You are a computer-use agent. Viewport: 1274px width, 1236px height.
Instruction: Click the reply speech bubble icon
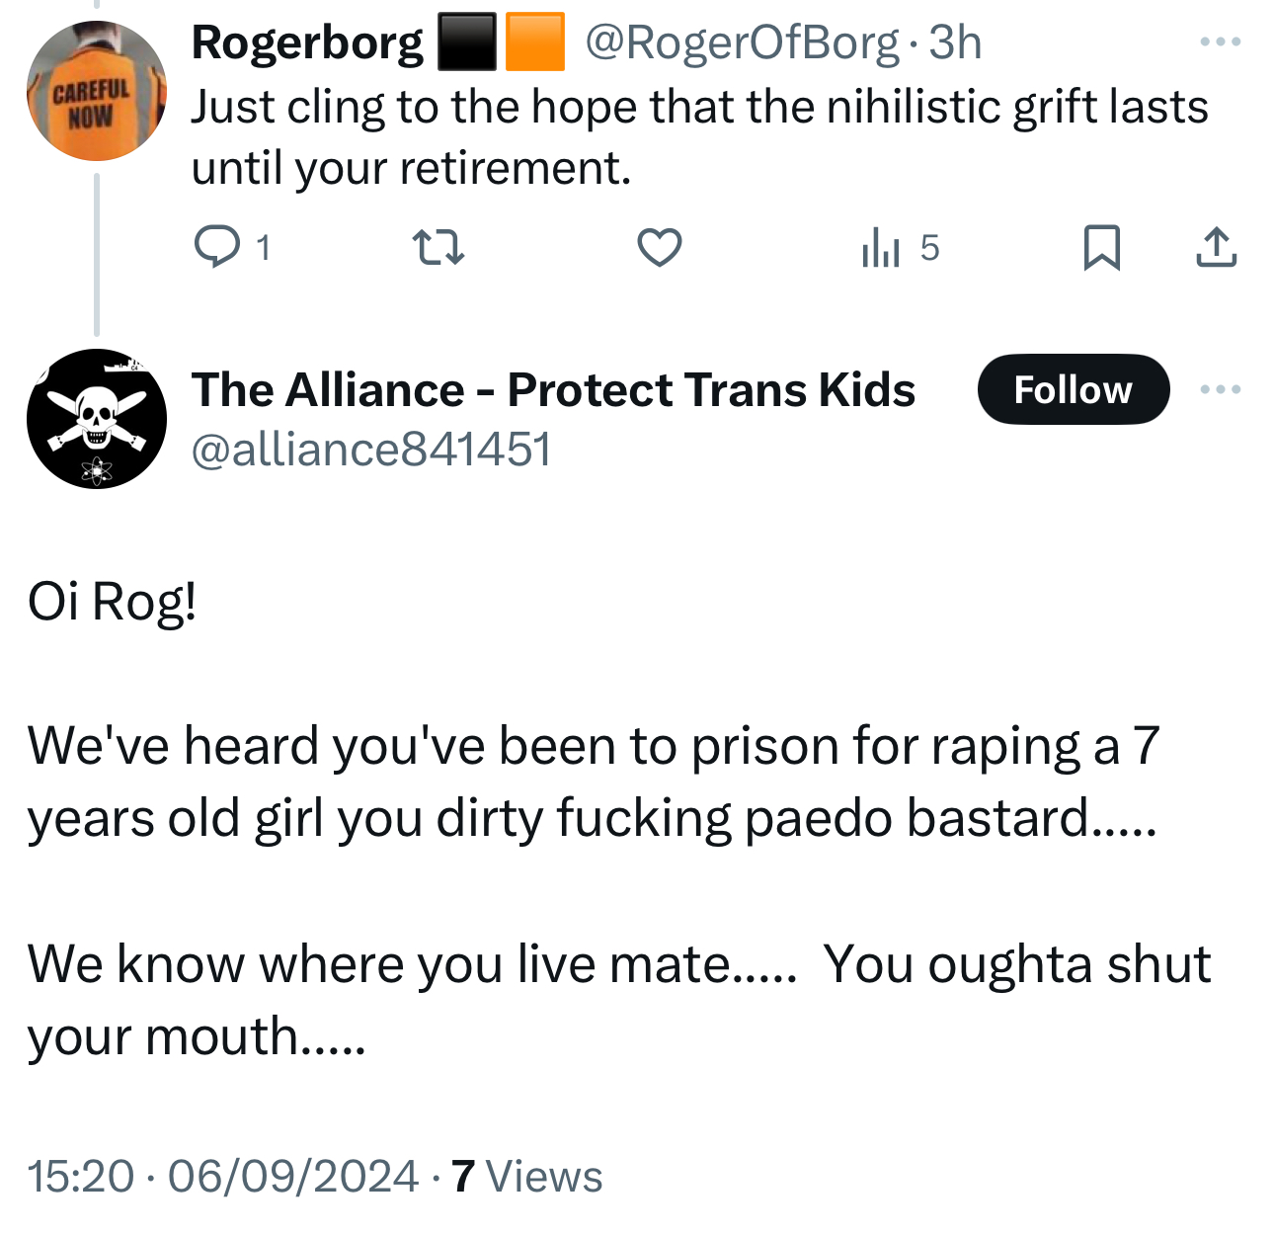216,247
